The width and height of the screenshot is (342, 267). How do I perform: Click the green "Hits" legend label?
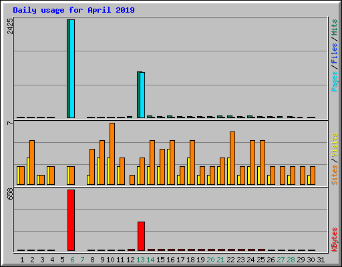pyautogui.click(x=335, y=27)
